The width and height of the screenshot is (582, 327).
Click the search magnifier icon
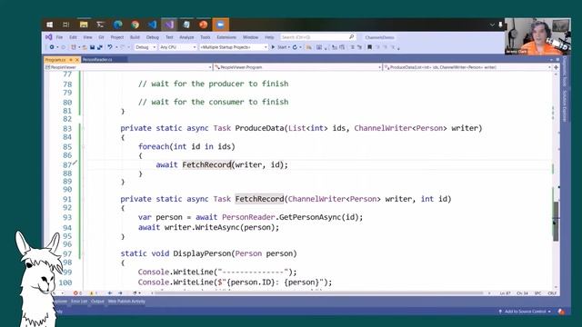[x=352, y=36]
